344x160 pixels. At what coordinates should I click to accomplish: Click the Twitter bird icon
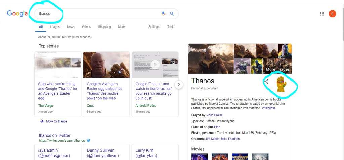[88, 140]
